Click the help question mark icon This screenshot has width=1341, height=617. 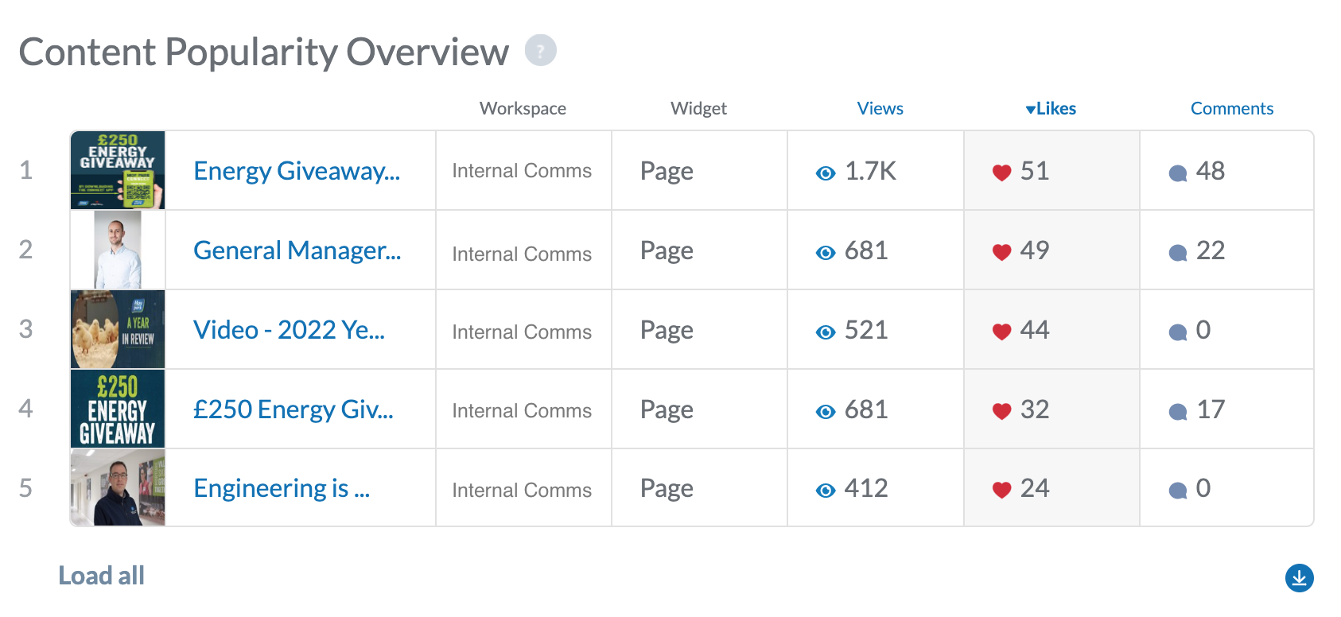click(x=540, y=51)
